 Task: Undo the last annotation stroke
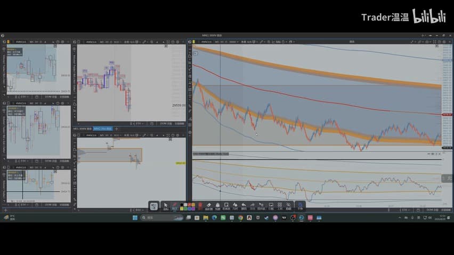(244, 206)
